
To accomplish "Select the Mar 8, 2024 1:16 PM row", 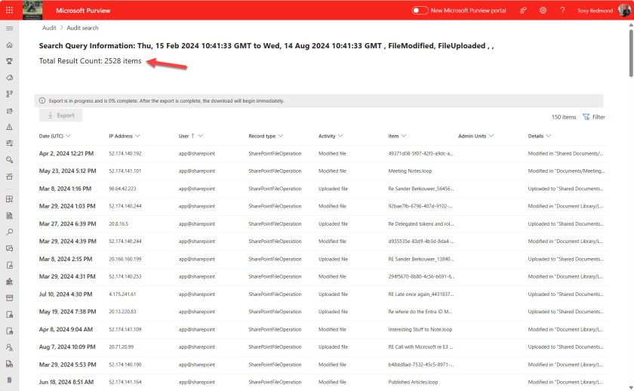I will [x=324, y=189].
